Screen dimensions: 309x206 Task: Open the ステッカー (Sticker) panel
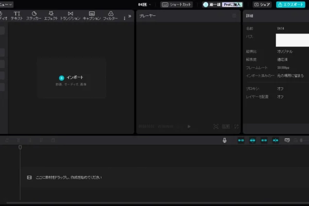[34, 15]
